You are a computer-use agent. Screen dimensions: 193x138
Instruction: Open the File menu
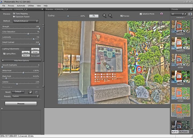[4, 6]
